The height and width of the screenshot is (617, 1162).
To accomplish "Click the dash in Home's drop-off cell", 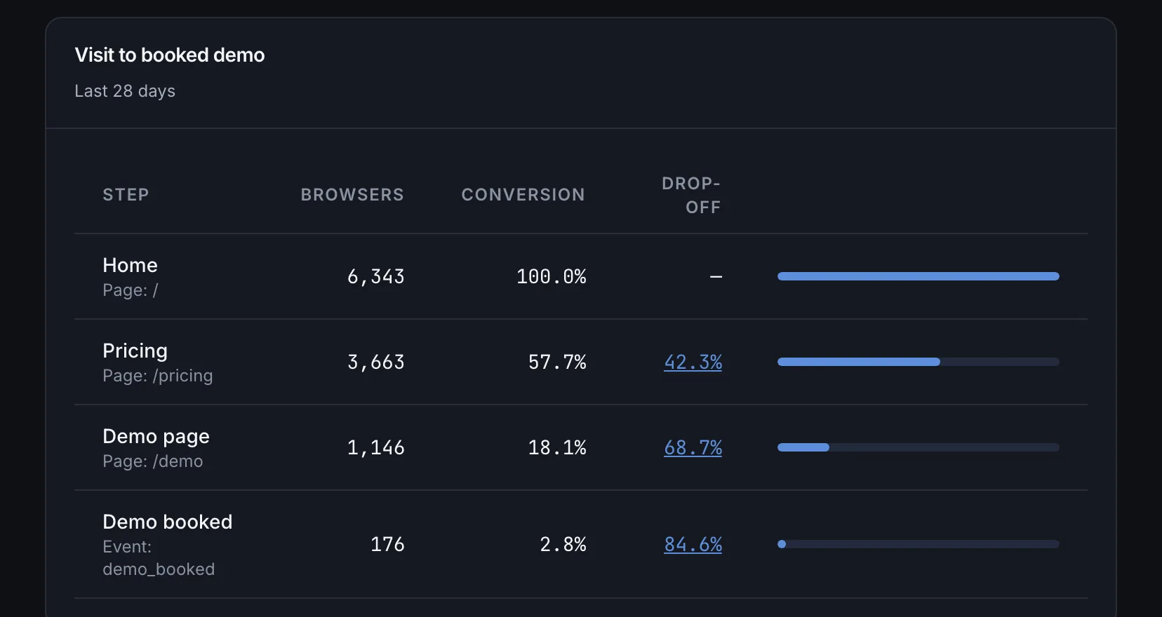I will point(716,277).
